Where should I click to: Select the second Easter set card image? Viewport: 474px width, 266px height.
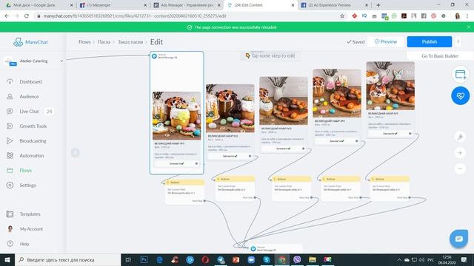tap(230, 109)
